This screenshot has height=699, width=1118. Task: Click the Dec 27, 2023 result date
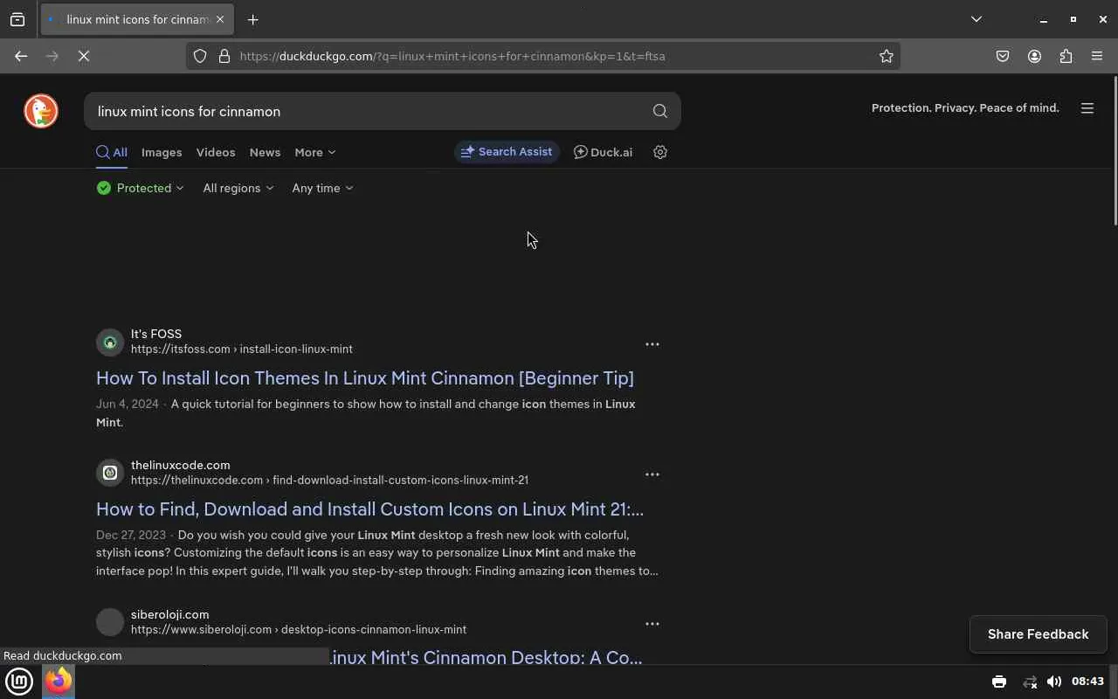pyautogui.click(x=131, y=535)
